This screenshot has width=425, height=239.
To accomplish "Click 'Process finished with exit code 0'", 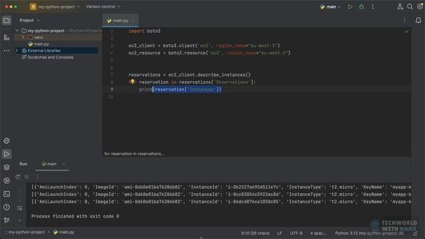I will point(75,216).
